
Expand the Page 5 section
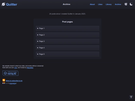pos(67,54)
